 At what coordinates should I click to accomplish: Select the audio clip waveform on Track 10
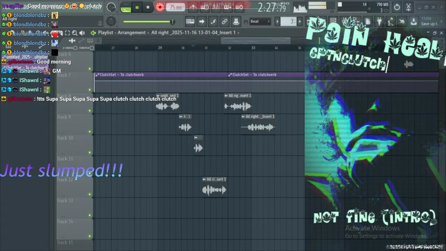(x=198, y=148)
